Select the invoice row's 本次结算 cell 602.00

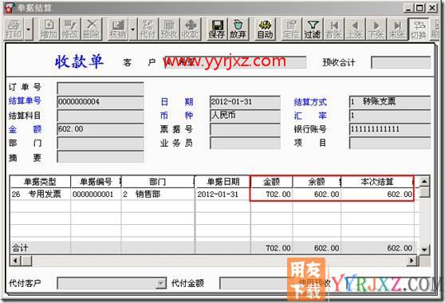377,194
